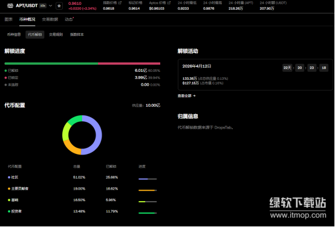The width and height of the screenshot is (335, 227).
Task: Click the 社区 allocation row label
Action: point(15,177)
